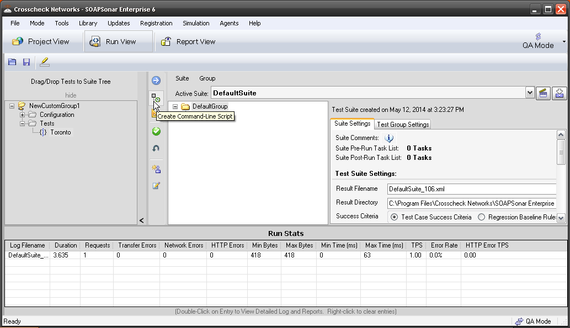Open the QA Mode toolbar dropdown arrow
The image size is (570, 328).
pyautogui.click(x=564, y=41)
